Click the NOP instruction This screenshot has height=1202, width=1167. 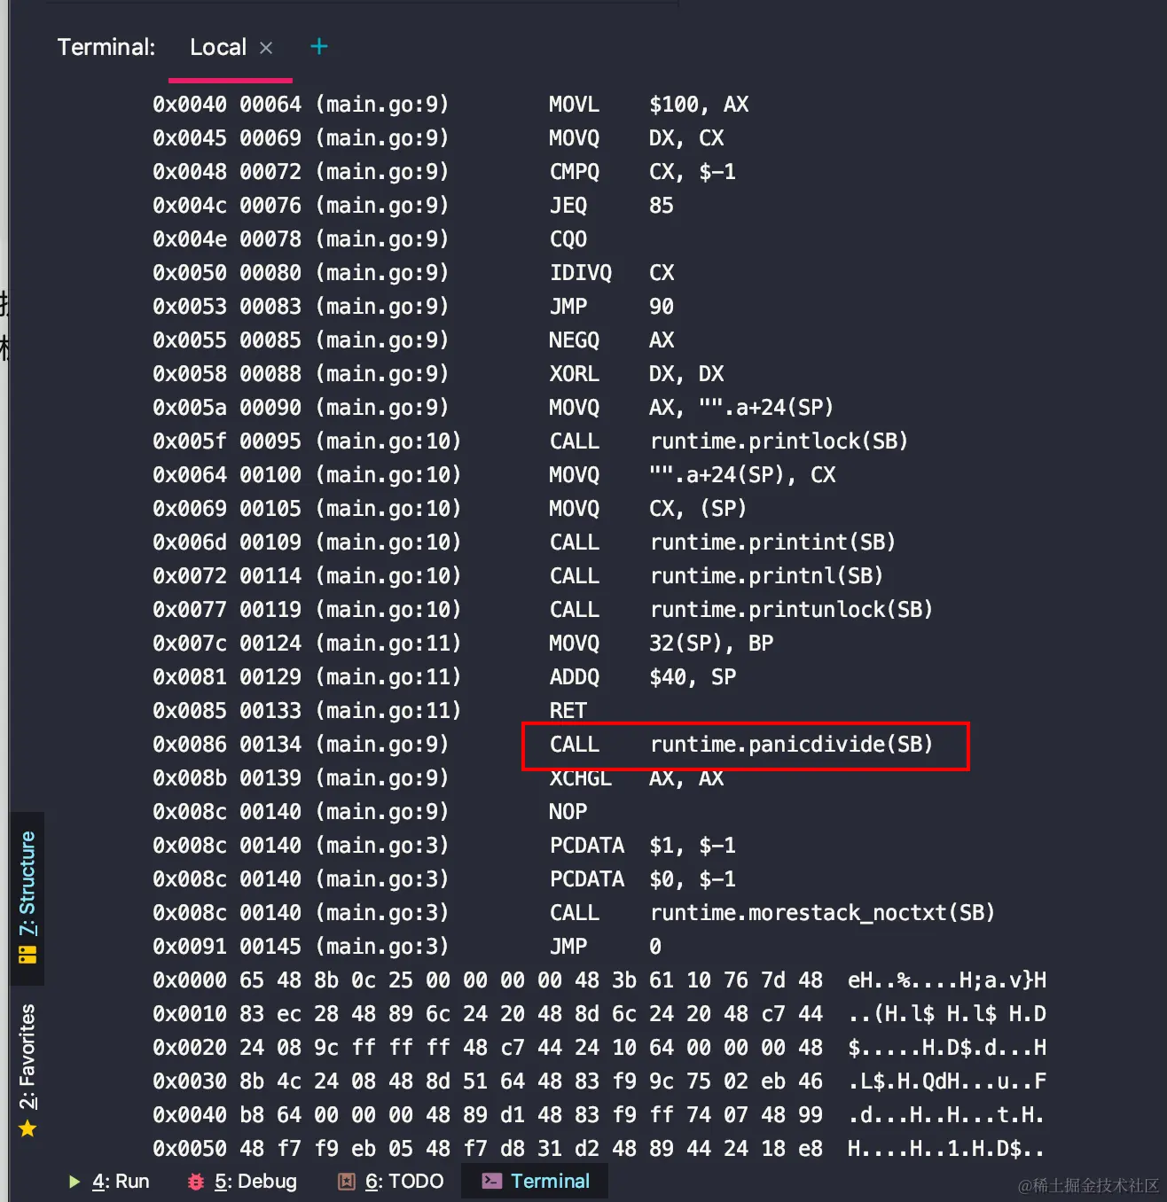(x=568, y=812)
